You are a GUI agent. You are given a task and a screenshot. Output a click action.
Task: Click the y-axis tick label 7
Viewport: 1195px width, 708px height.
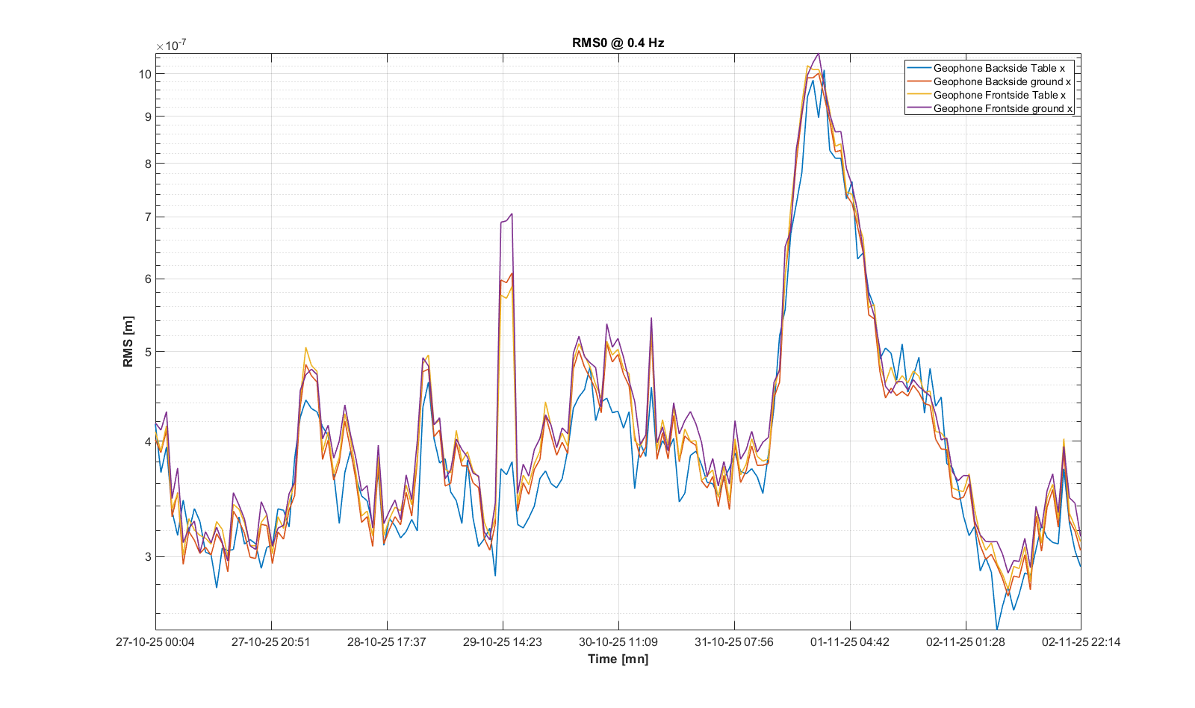[148, 217]
